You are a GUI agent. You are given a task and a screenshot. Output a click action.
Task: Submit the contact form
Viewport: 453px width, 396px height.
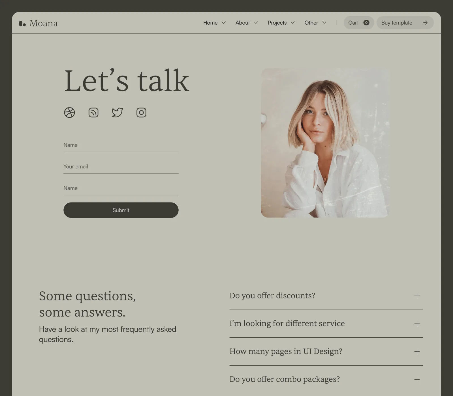click(121, 210)
